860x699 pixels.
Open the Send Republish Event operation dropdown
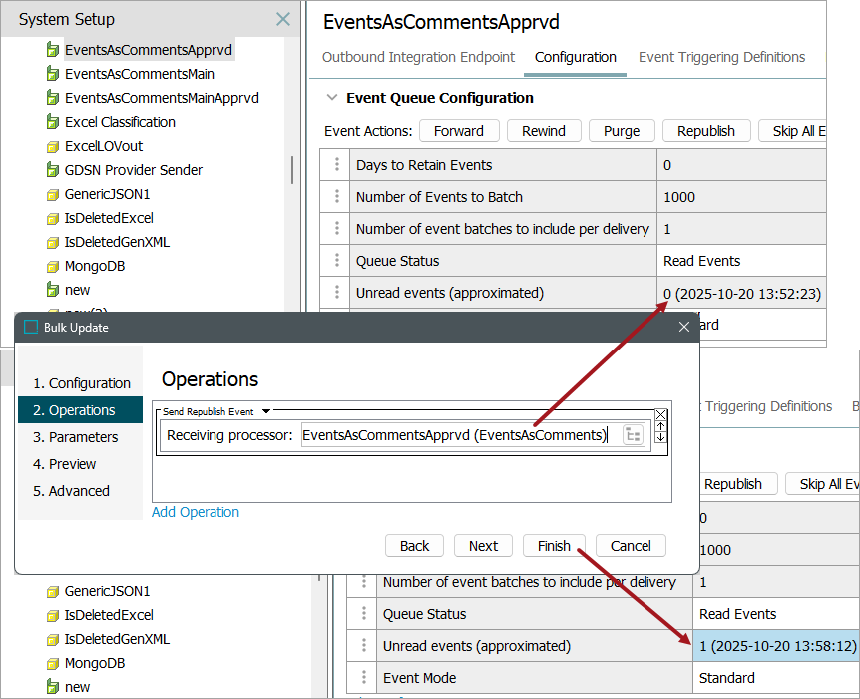(266, 411)
